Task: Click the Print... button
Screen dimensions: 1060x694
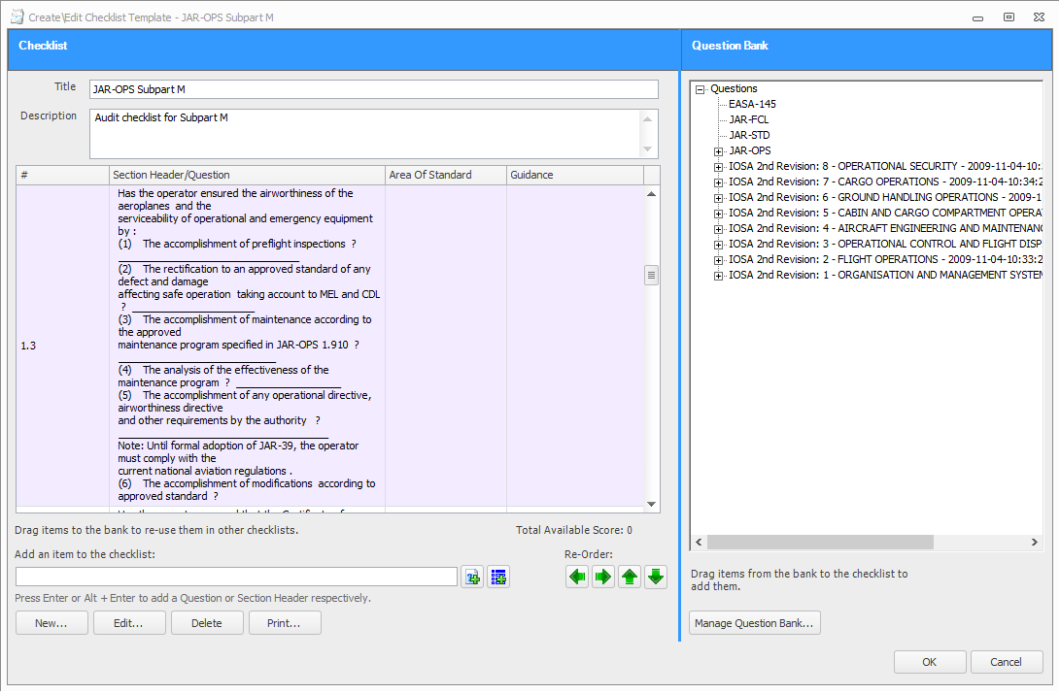Action: tap(285, 623)
